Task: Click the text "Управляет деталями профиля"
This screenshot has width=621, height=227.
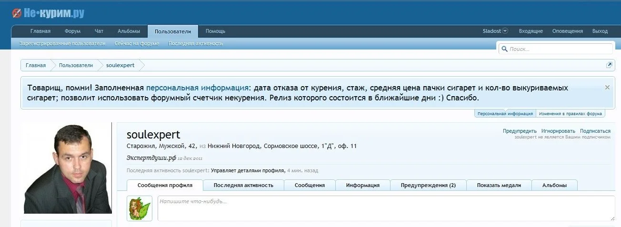Action: 247,170
